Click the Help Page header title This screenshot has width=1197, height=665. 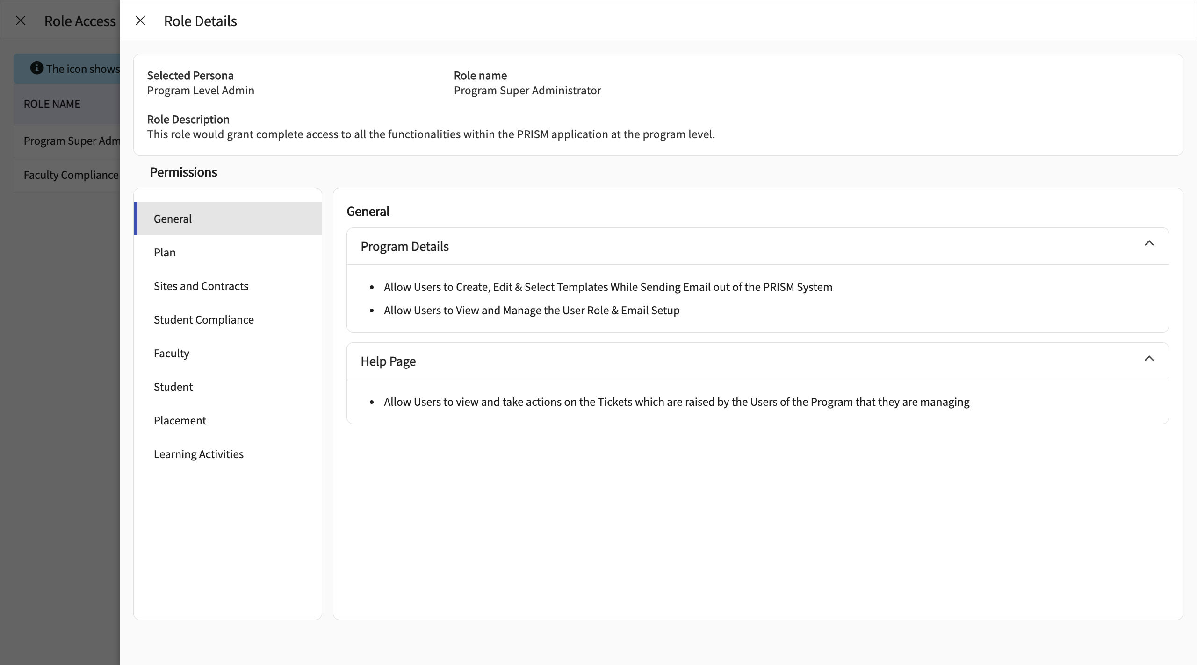click(388, 361)
